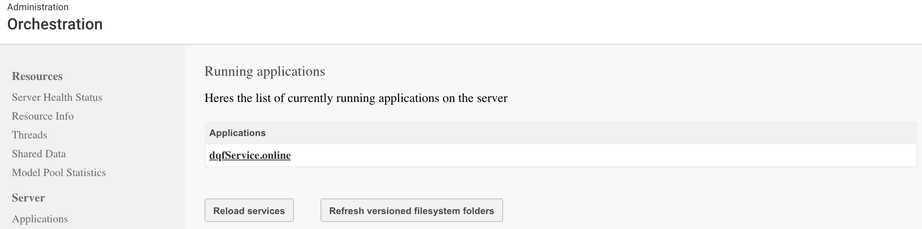Click the Reload services button

pos(249,210)
